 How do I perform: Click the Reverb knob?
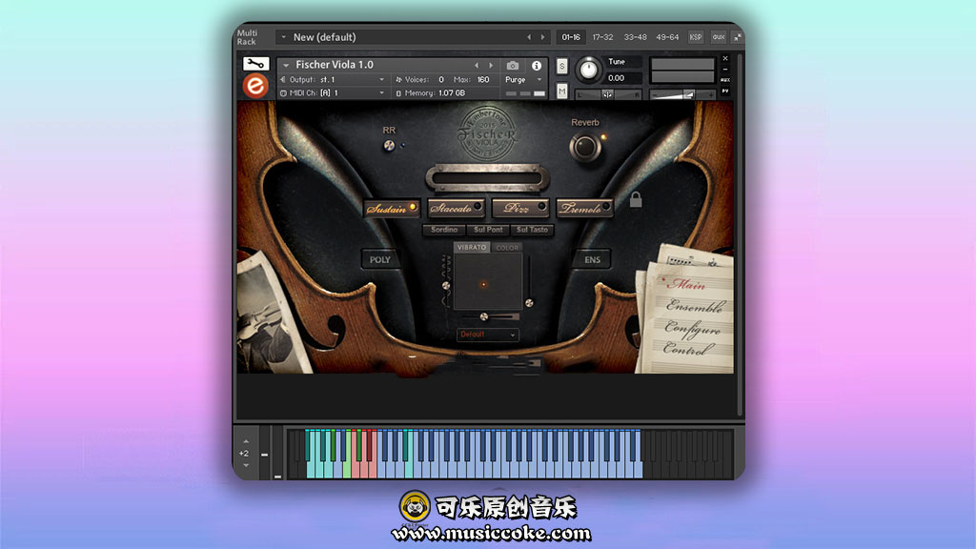584,147
